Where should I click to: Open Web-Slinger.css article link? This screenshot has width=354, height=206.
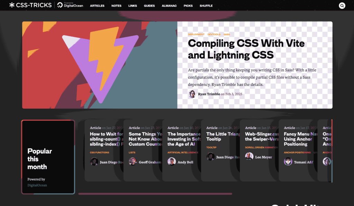(262, 137)
